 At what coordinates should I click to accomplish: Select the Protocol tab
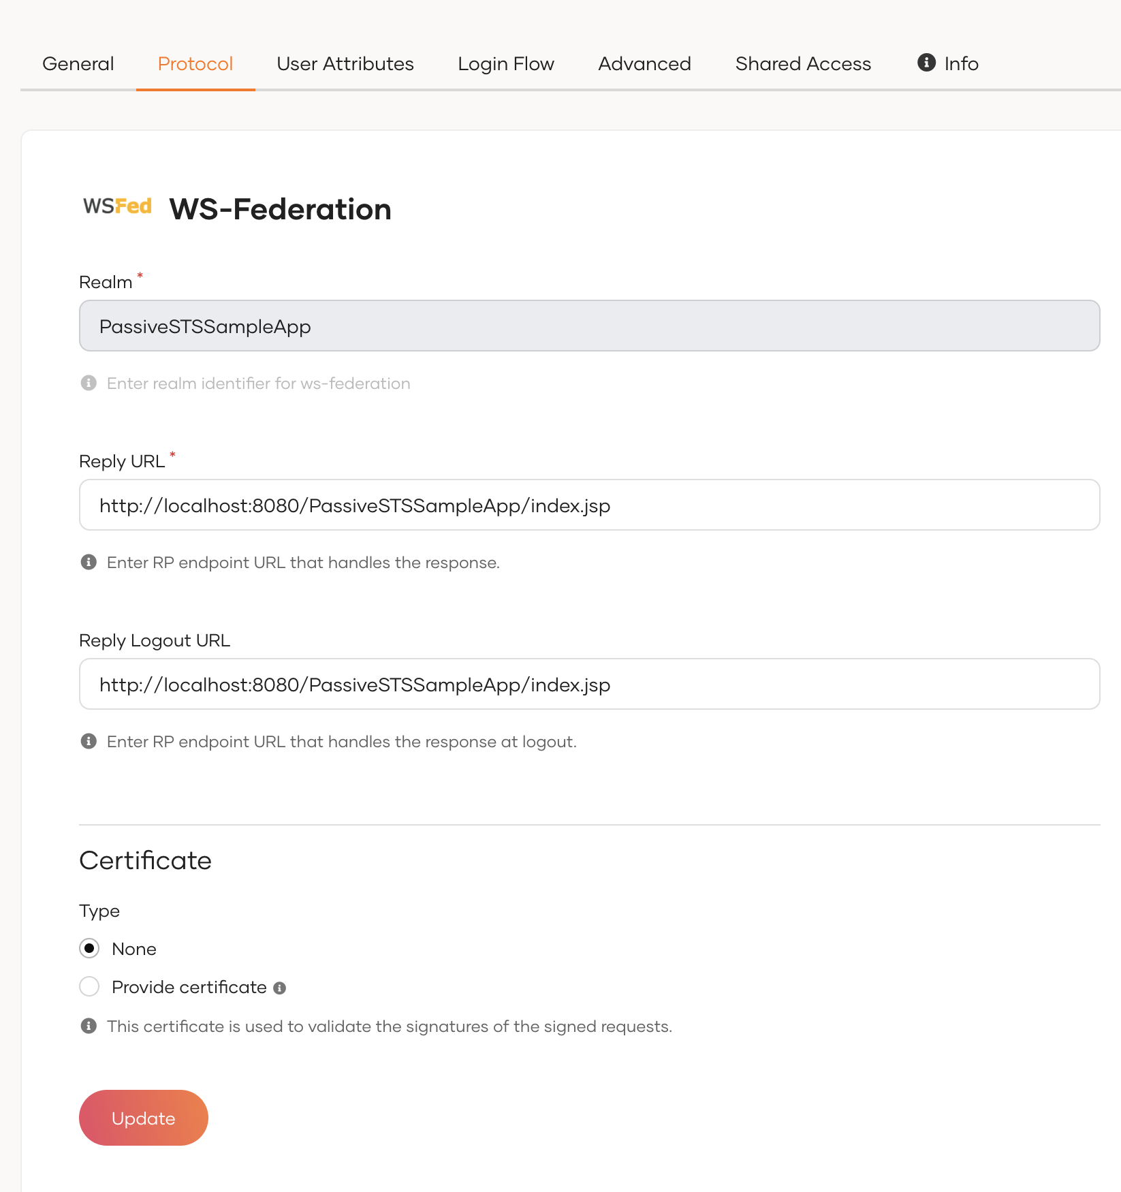[195, 64]
